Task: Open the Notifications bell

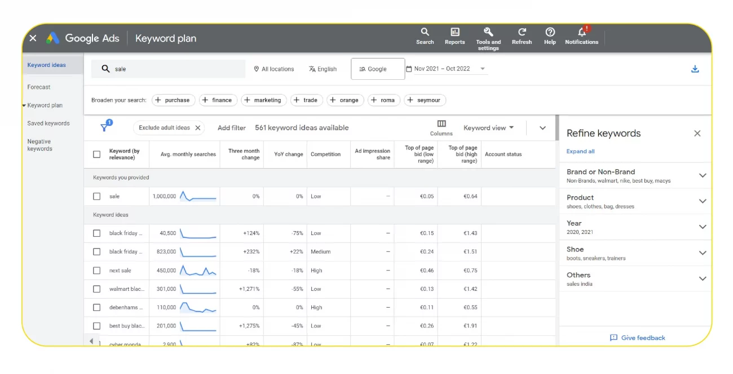Action: tap(582, 35)
